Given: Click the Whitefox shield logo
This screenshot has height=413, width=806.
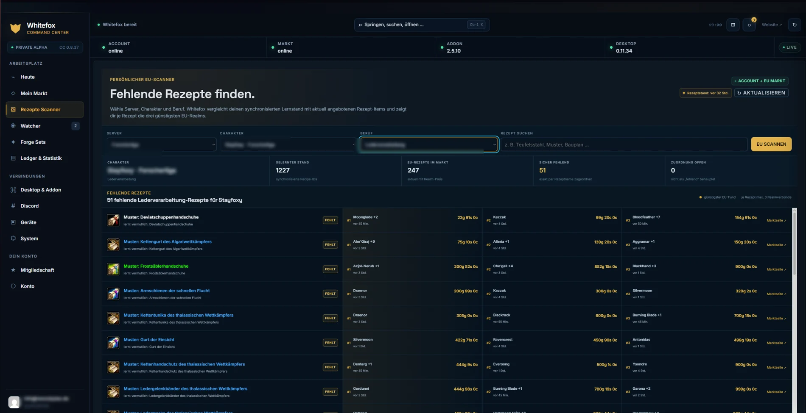Looking at the screenshot, I should 15,28.
